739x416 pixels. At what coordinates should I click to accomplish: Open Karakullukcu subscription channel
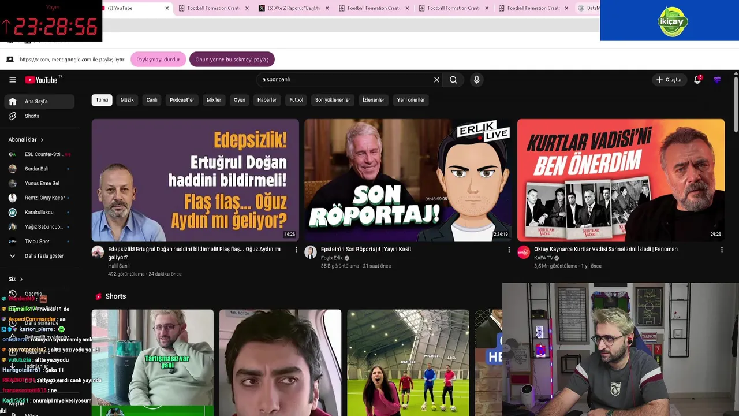click(x=39, y=212)
